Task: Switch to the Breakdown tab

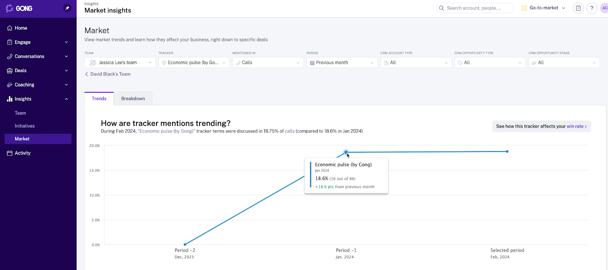Action: click(x=133, y=99)
